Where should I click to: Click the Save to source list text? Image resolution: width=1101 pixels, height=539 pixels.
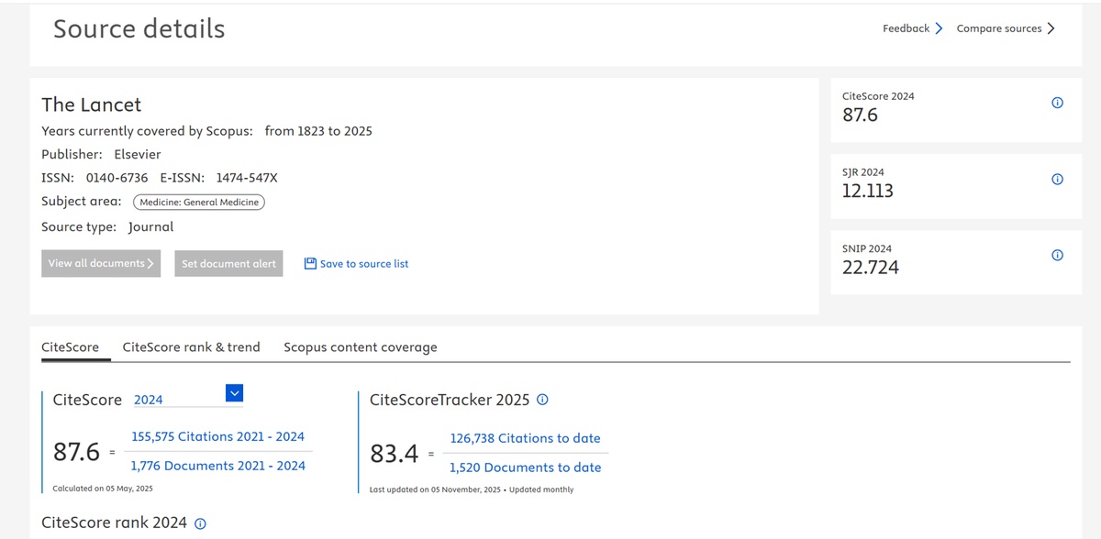point(364,264)
